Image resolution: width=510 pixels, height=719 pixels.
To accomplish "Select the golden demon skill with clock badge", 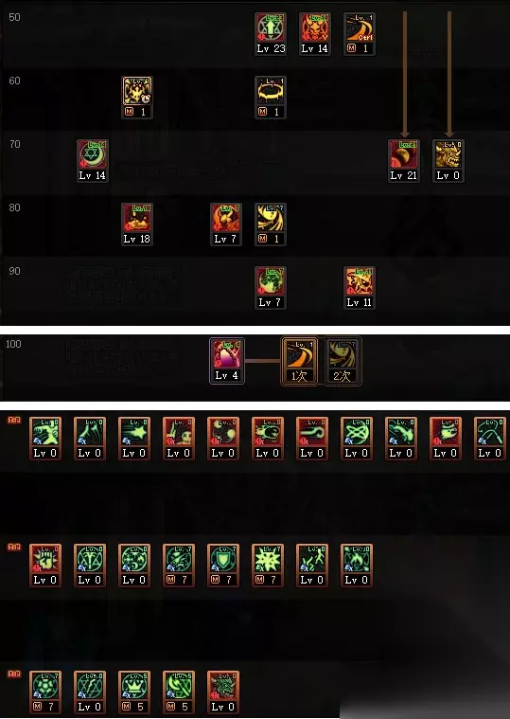I will pyautogui.click(x=137, y=98).
